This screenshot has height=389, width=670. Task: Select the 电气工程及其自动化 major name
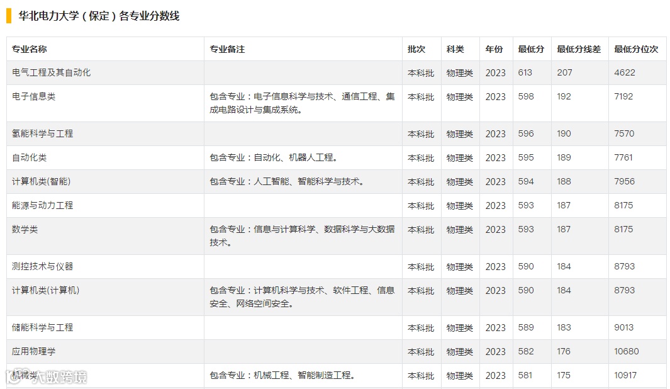coord(52,72)
